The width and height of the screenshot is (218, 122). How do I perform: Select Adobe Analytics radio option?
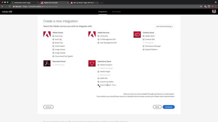[x=99, y=65]
